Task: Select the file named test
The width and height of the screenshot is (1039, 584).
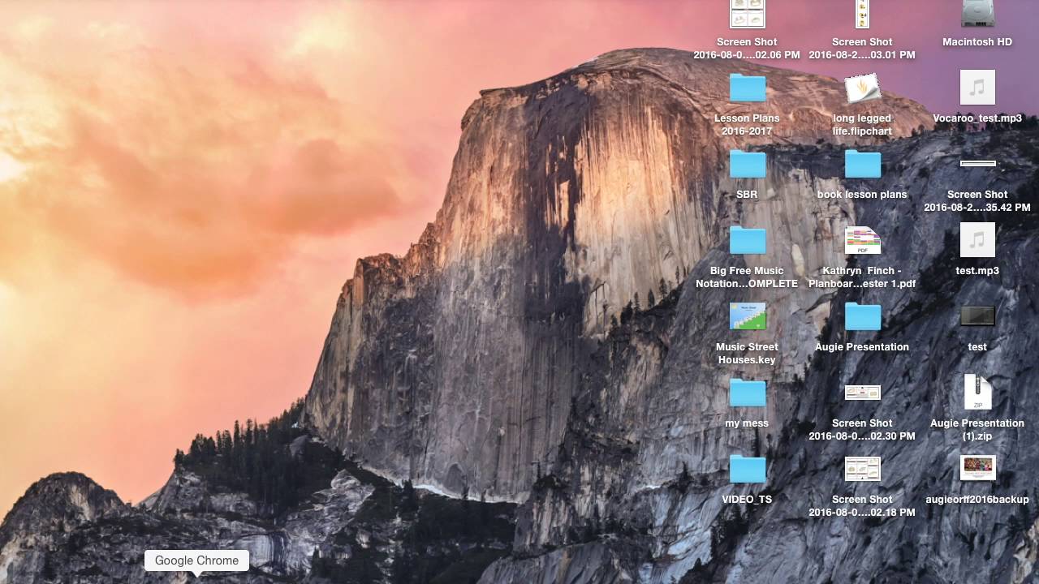Action: click(977, 316)
